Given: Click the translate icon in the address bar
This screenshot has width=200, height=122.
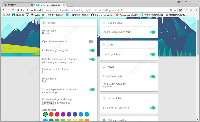Looking at the screenshot, I should pyautogui.click(x=171, y=10).
